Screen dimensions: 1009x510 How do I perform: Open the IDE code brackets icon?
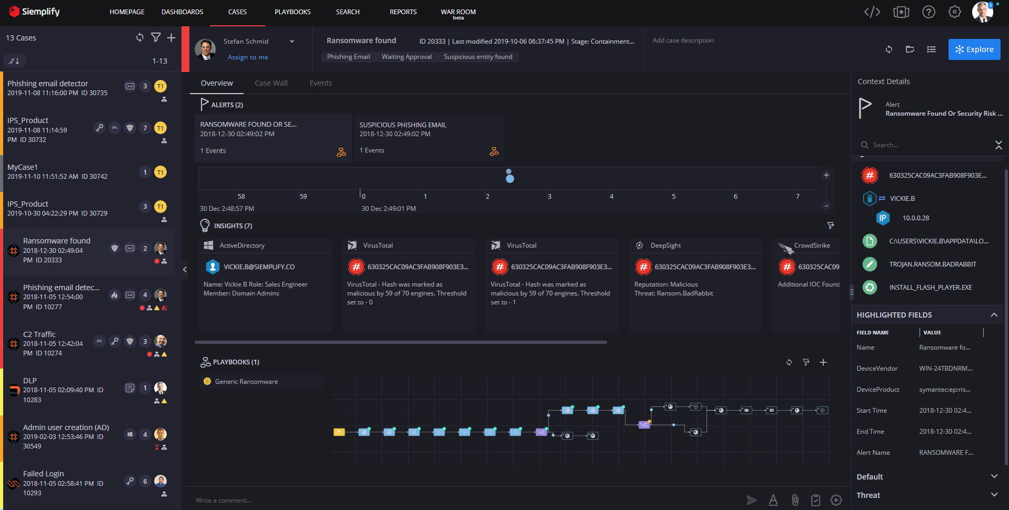[872, 12]
